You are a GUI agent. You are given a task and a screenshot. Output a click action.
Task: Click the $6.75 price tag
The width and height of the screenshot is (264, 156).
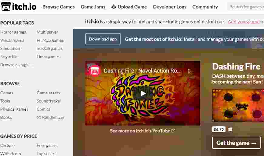click(x=219, y=129)
